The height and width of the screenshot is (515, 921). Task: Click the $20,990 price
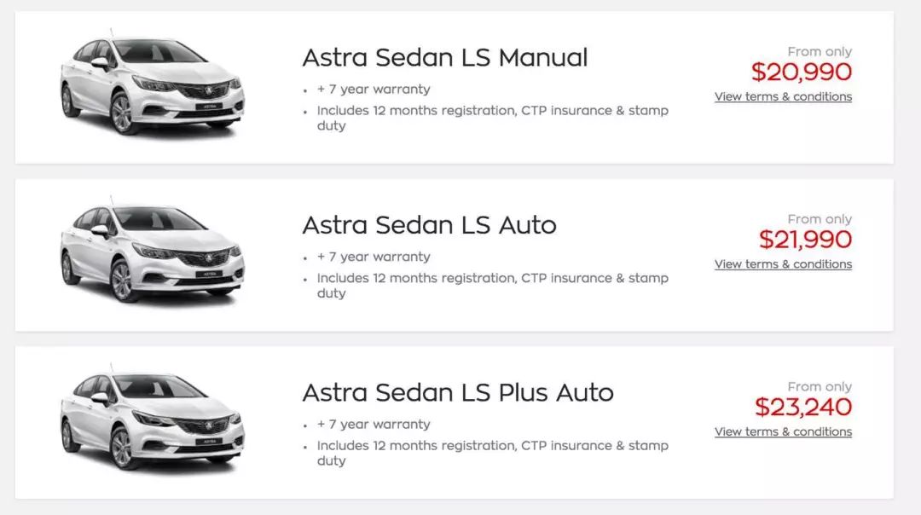tap(801, 72)
